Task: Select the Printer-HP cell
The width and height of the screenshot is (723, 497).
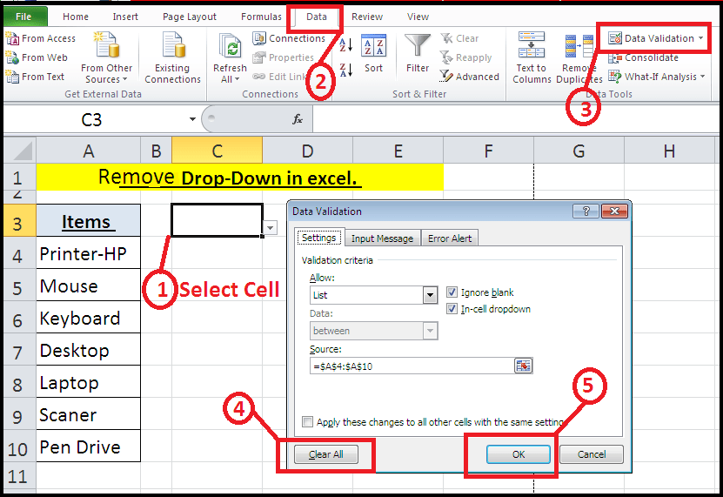Action: [89, 253]
